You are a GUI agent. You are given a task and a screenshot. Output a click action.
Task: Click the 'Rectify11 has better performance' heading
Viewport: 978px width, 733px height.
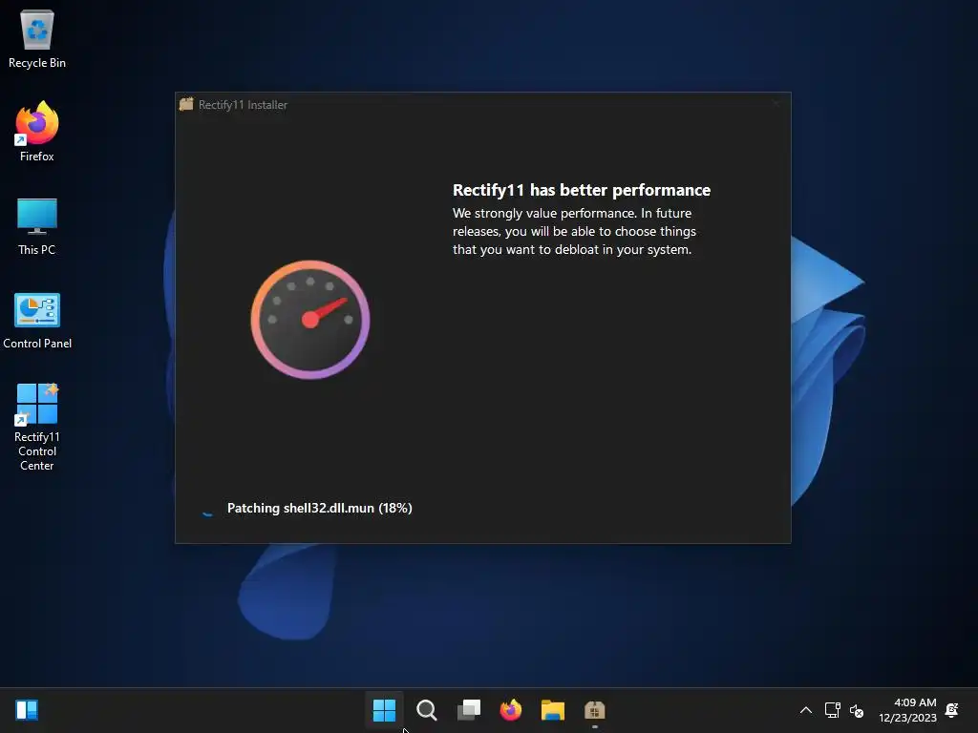582,190
